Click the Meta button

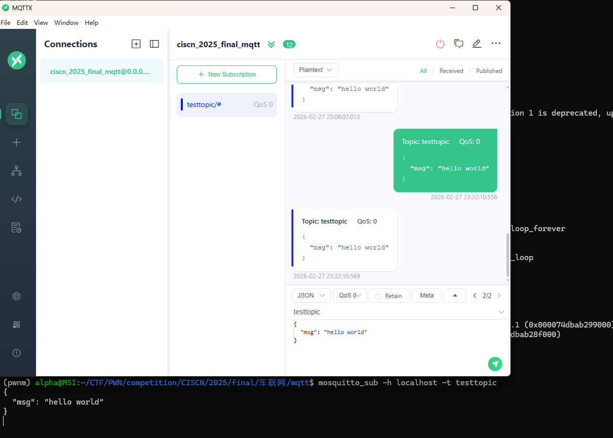point(427,296)
